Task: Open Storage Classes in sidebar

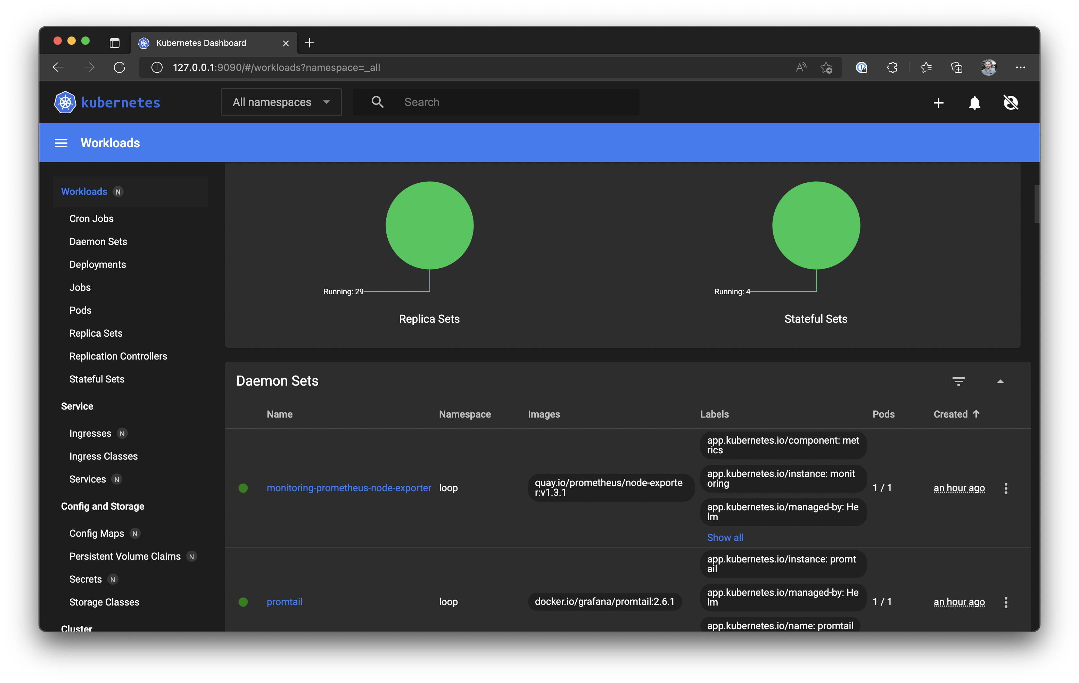Action: tap(105, 602)
